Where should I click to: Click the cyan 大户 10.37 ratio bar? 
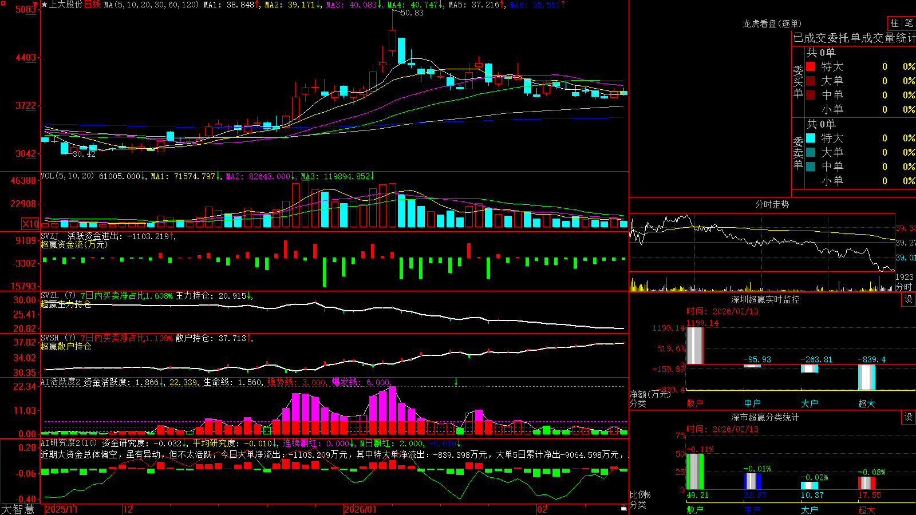click(x=810, y=486)
